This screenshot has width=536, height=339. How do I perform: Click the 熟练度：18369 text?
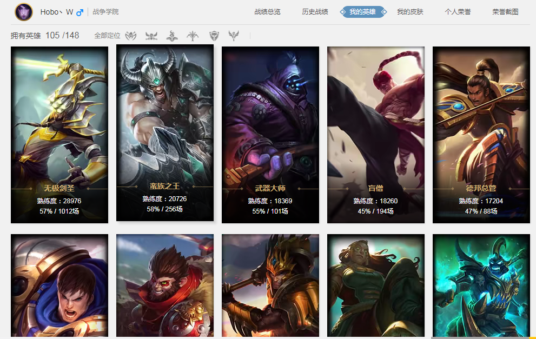click(x=270, y=201)
